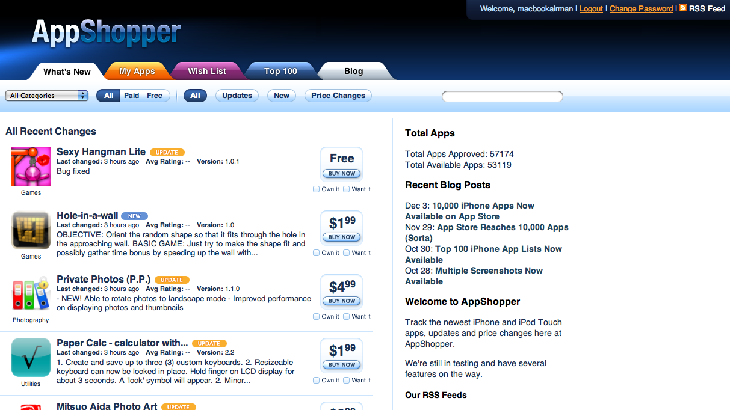This screenshot has height=410, width=730.
Task: Click the "All Recent Changes" heading
Action: pos(51,132)
